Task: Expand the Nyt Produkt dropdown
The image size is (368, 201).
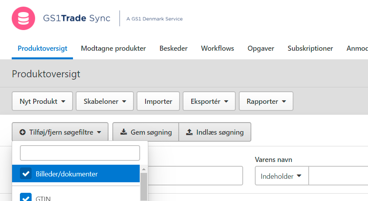Action: [43, 101]
